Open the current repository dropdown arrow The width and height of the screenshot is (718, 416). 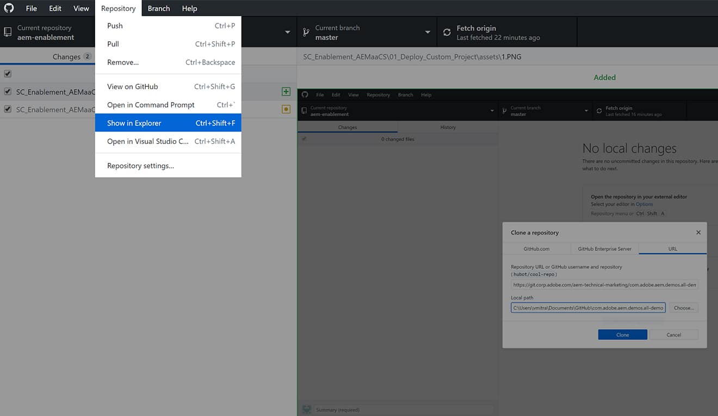[287, 31]
